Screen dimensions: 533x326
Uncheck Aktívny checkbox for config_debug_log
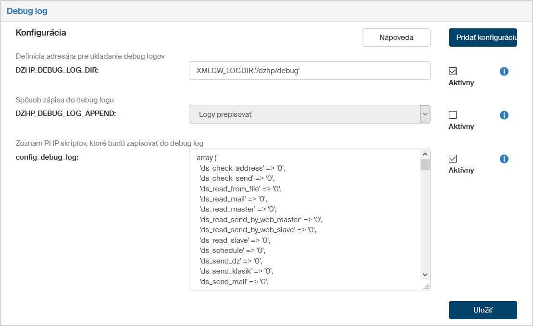click(x=452, y=159)
